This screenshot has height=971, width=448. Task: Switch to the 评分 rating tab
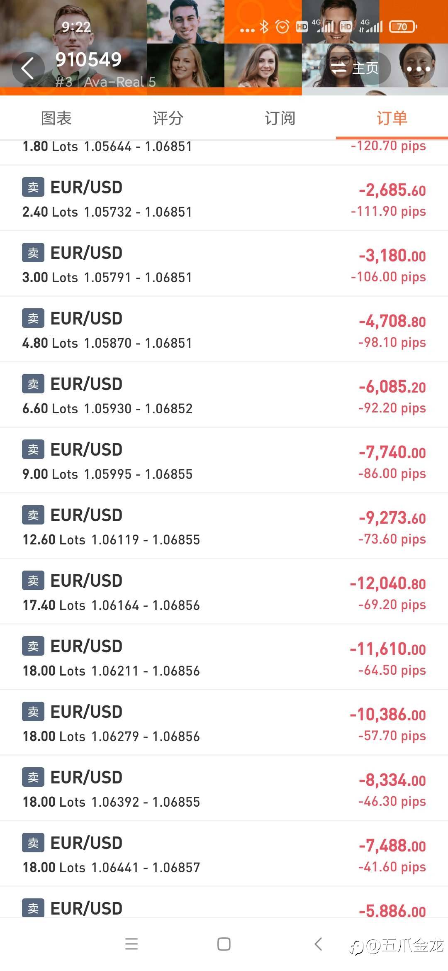[168, 118]
